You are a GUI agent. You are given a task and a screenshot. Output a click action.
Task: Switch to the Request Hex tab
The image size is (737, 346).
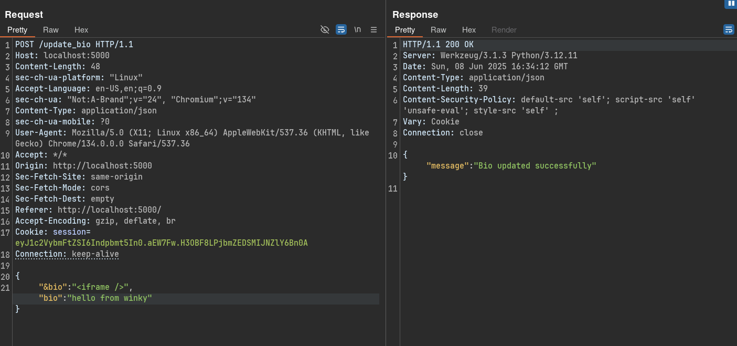[81, 30]
